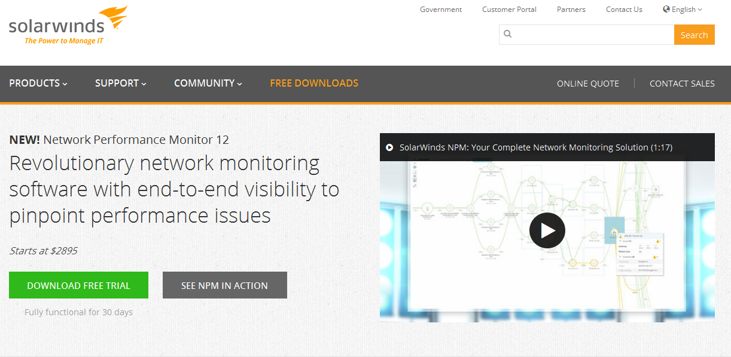Open the Partners link
Viewport: 731px width, 357px height.
point(571,10)
